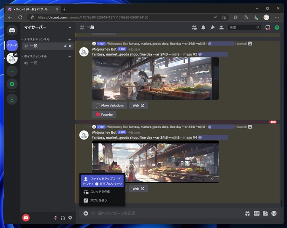Viewport: 287px width, 228px height.
Task: Open threads icon in channel header
Action: click(x=194, y=28)
